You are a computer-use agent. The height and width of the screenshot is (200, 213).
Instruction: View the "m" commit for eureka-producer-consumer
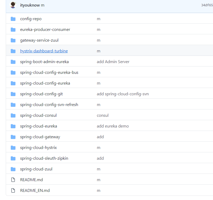click(99, 30)
